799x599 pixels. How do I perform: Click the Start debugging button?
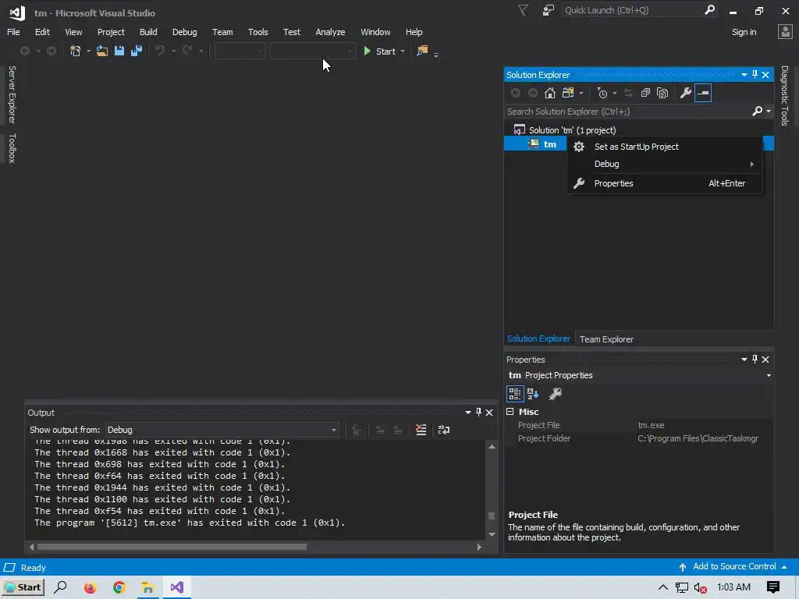click(380, 51)
